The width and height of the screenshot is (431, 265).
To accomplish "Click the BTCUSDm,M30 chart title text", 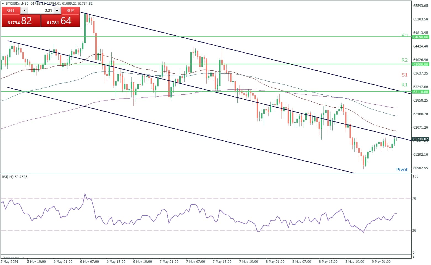I will tap(17, 4).
